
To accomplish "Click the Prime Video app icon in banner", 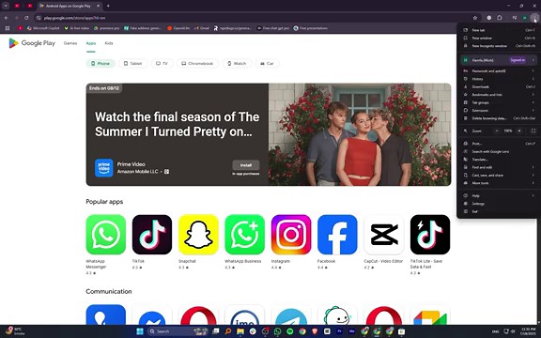I will (104, 168).
